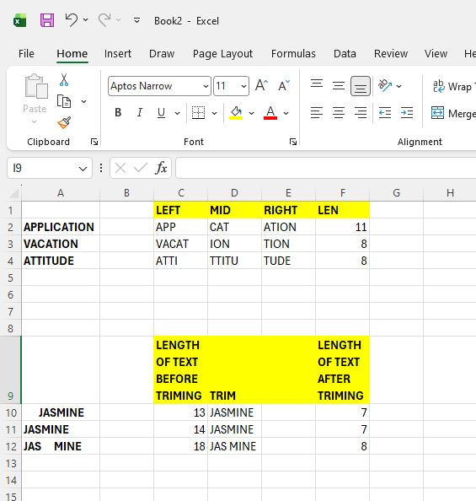
Task: Align text right
Action: coord(361,113)
